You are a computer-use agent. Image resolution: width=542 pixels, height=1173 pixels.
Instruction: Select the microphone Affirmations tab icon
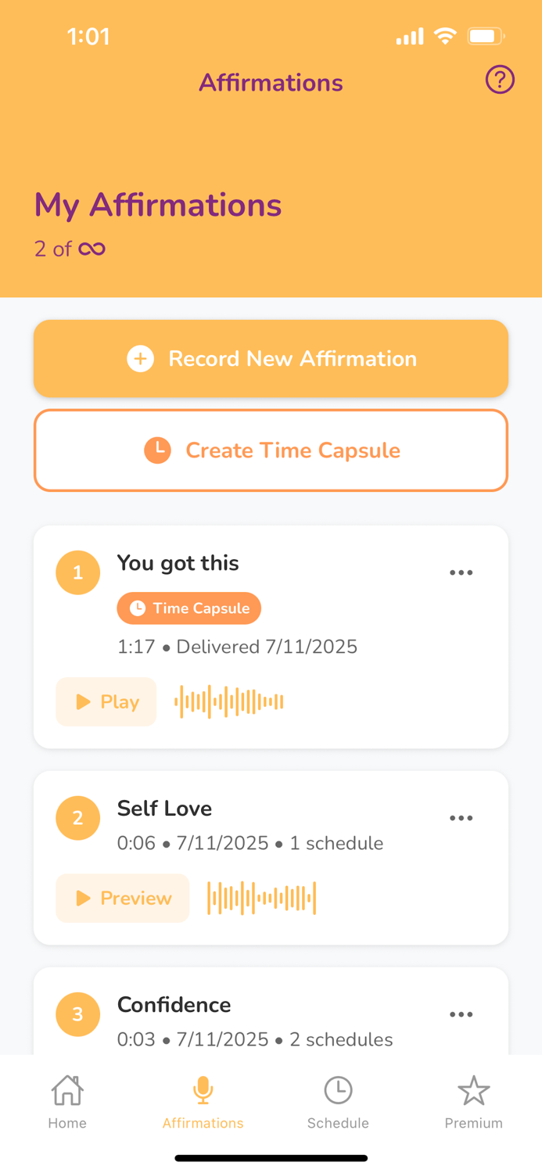(203, 1089)
